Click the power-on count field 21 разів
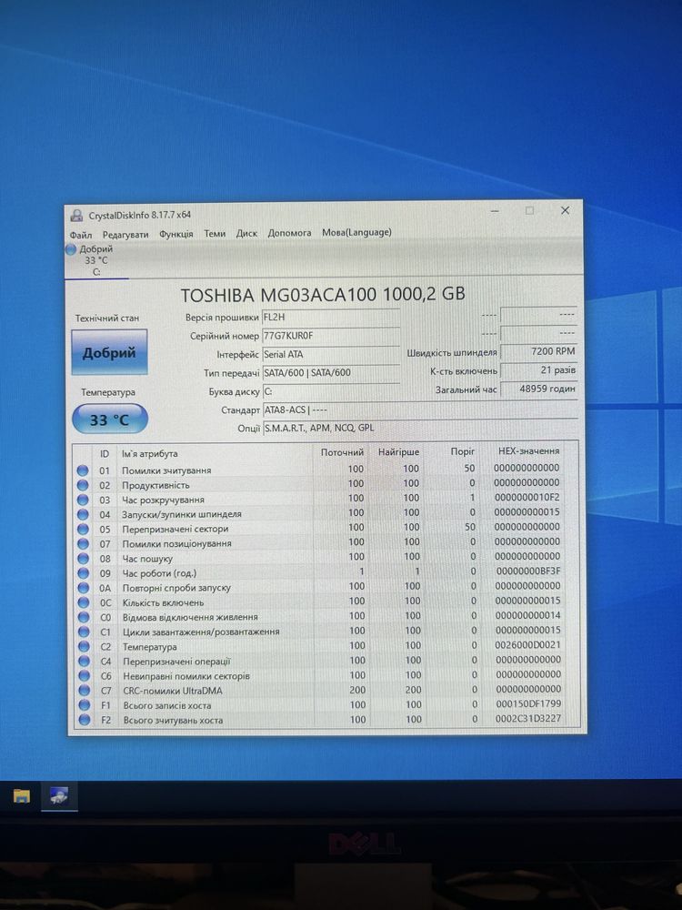Screen dimensions: 682x910 click(538, 370)
